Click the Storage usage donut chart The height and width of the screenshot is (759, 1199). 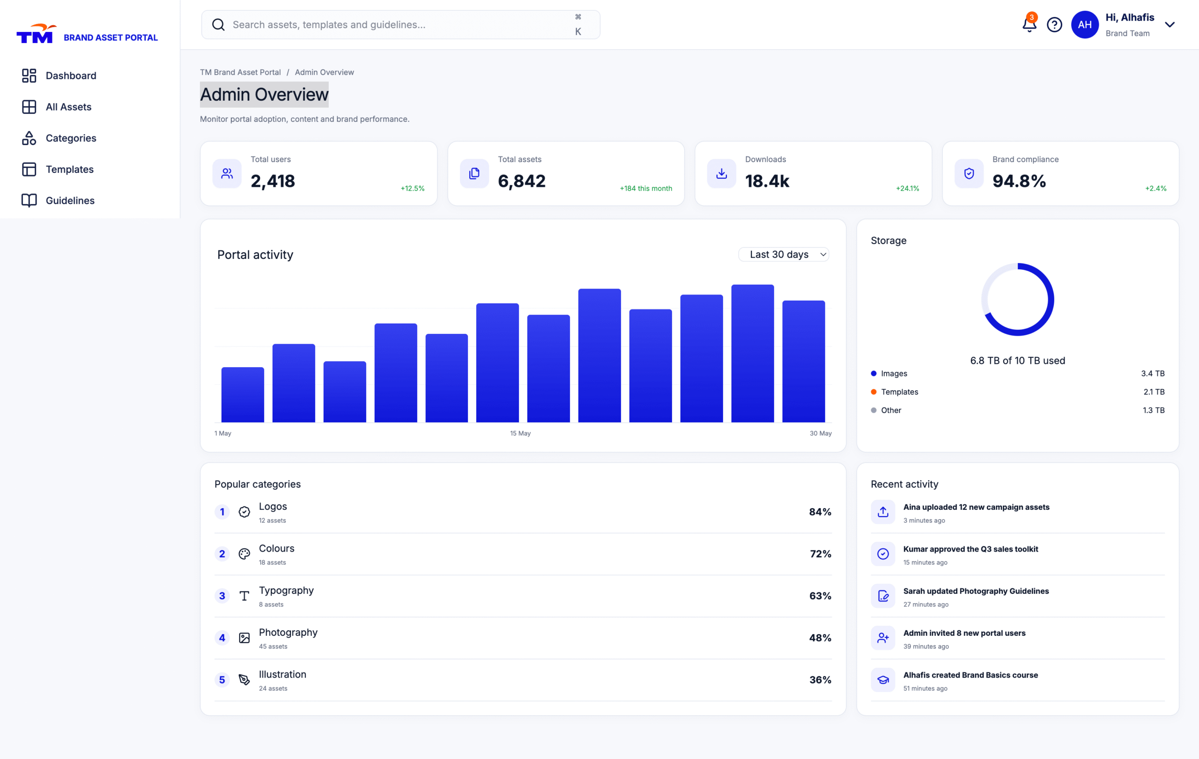pos(1017,299)
